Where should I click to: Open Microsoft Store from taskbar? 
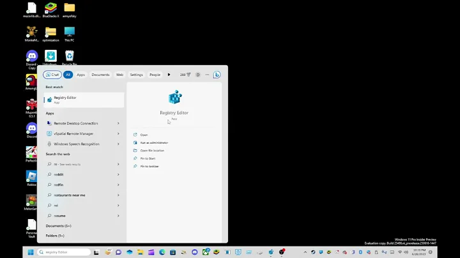(172, 252)
